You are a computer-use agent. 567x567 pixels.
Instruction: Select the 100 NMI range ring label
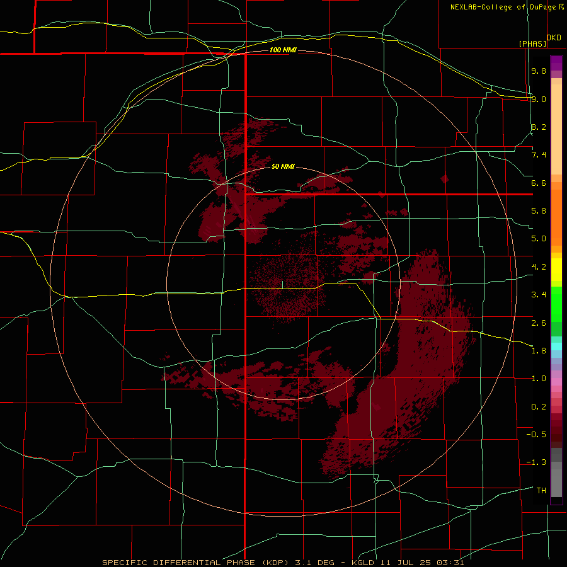pos(283,50)
